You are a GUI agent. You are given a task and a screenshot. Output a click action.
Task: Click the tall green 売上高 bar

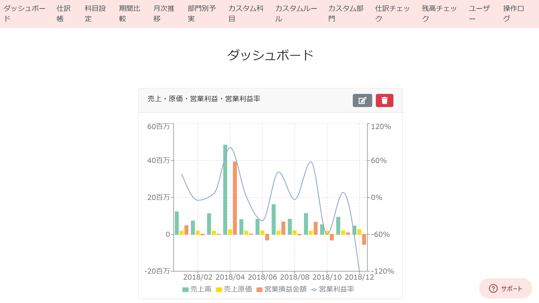pos(225,190)
